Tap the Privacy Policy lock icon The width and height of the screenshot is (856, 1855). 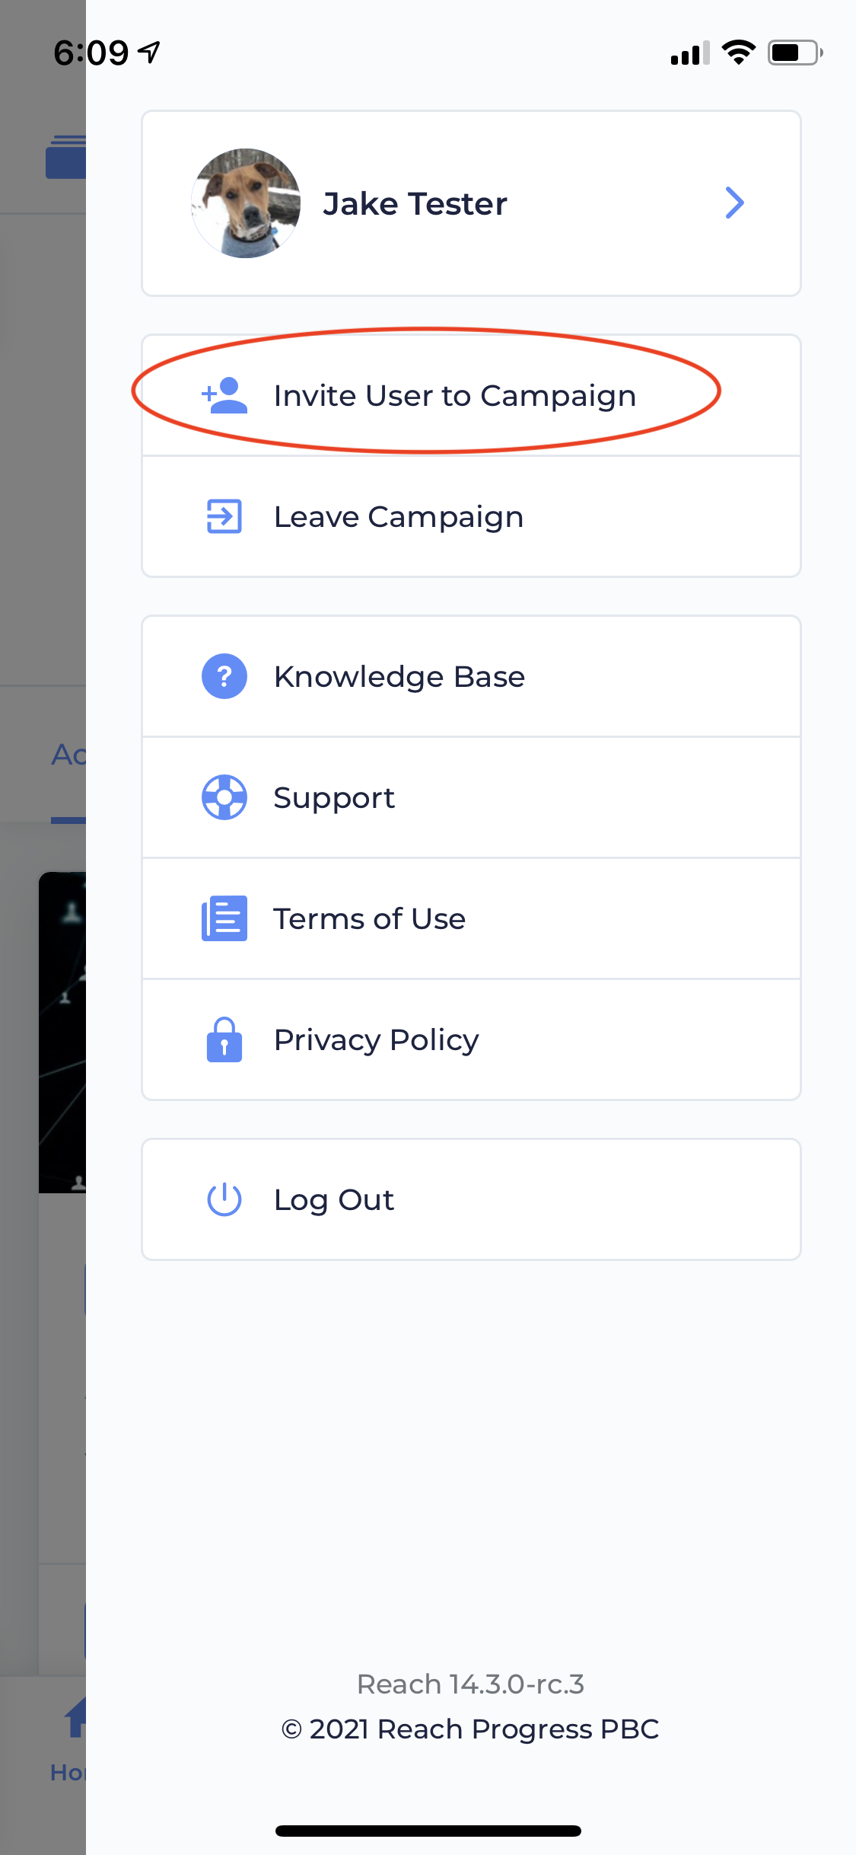[x=224, y=1039]
